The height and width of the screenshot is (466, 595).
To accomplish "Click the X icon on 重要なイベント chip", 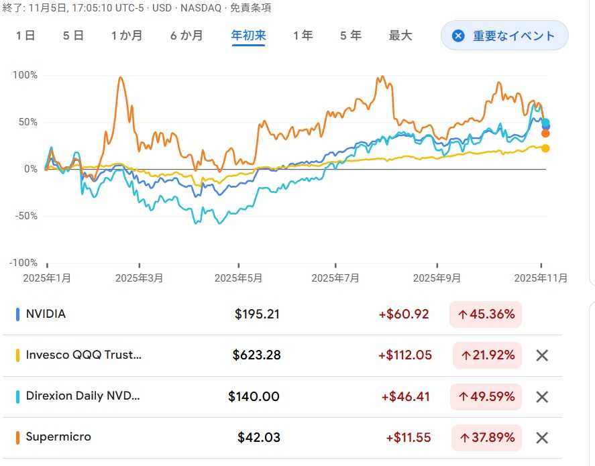I will (458, 36).
